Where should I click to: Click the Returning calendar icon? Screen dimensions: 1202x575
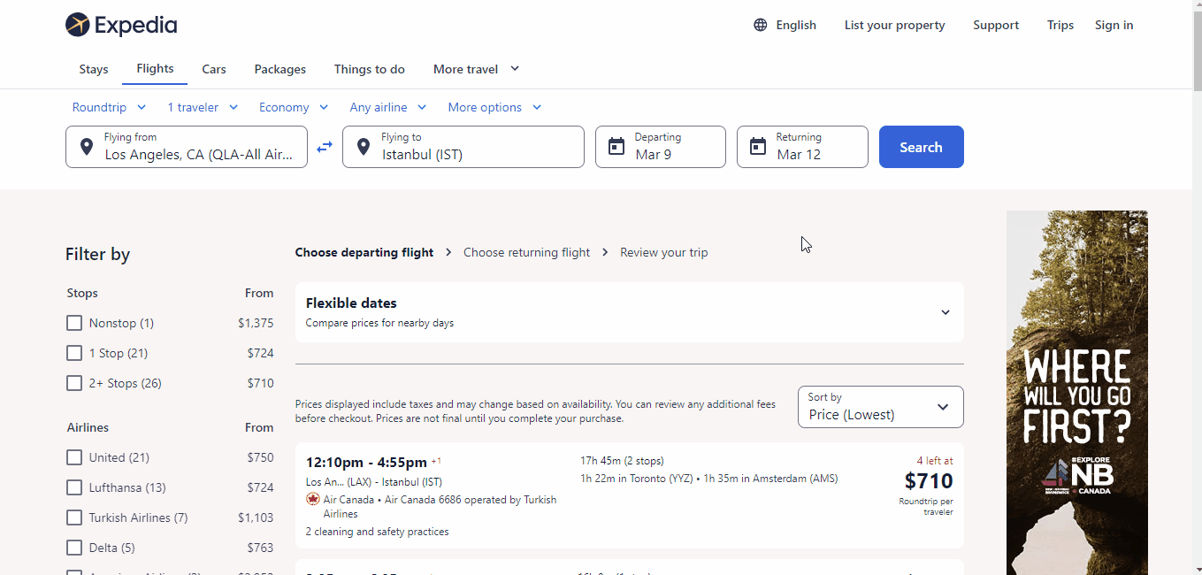tap(758, 147)
